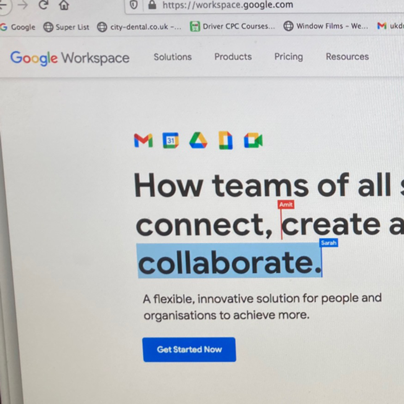Open the Super List bookmark

66,27
